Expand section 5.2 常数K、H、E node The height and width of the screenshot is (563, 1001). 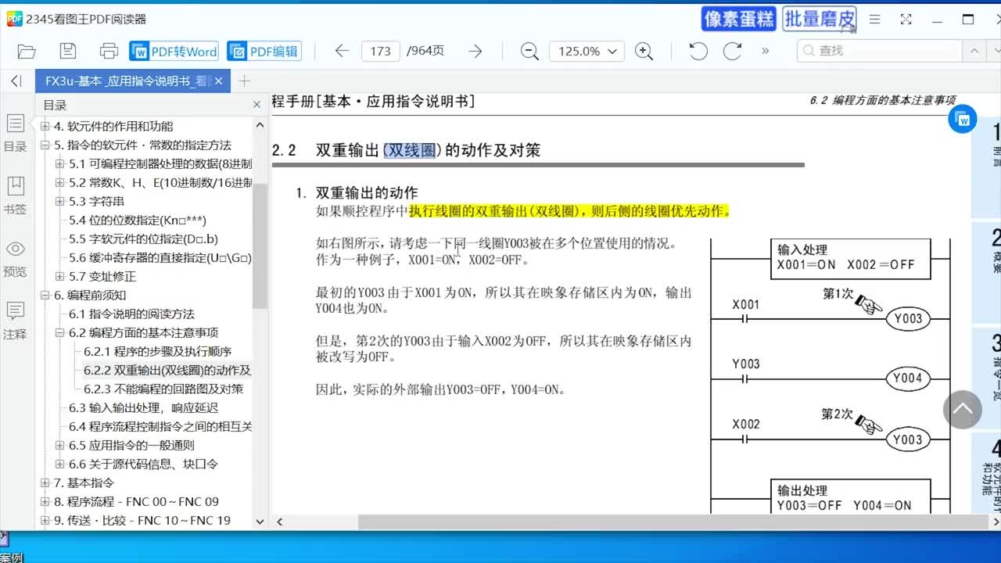tap(60, 183)
